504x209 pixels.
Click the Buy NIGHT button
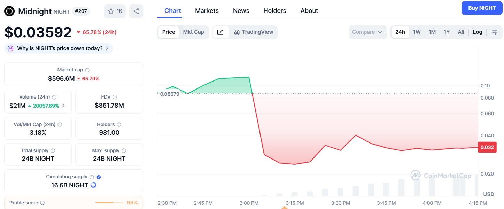click(x=482, y=8)
